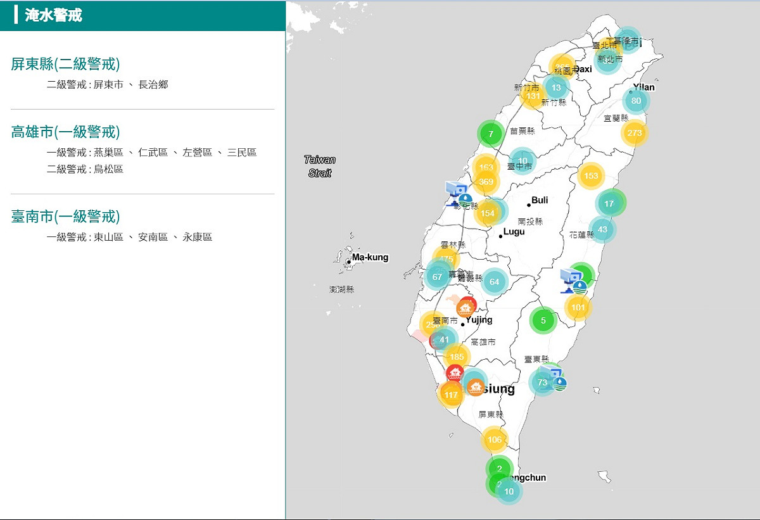Click the teal cluster marker labeled 67
Screen dimensions: 760x520
[437, 277]
